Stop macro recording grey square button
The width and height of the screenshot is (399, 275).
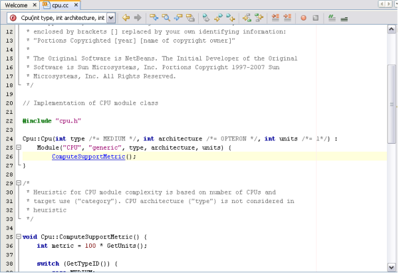[315, 18]
